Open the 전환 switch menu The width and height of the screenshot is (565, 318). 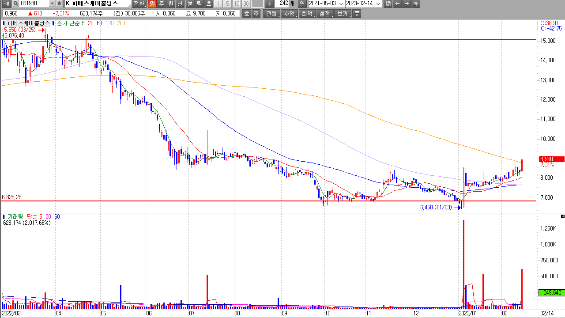139,4
